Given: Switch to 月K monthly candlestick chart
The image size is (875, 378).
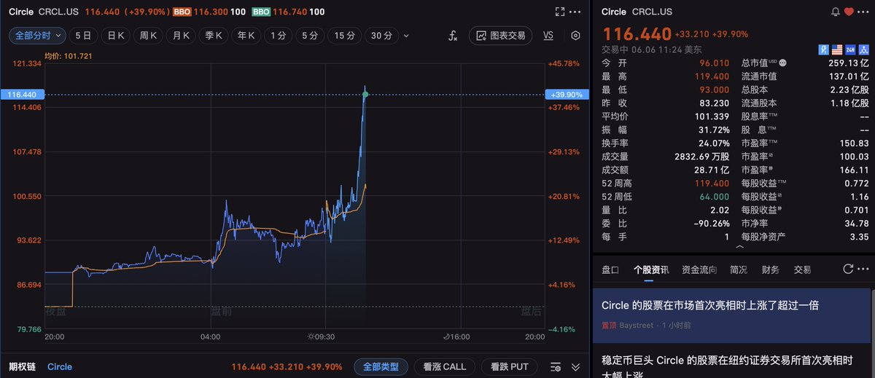Looking at the screenshot, I should click(181, 35).
